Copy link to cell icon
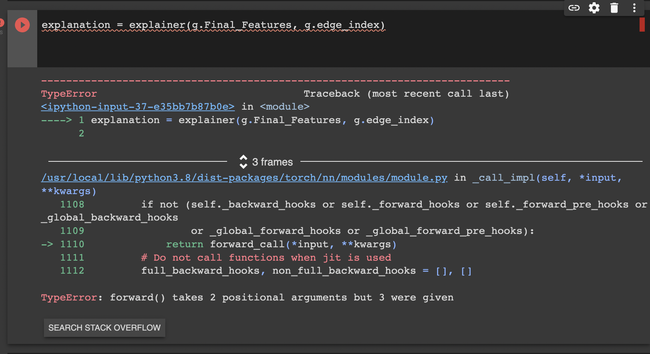 [x=574, y=8]
